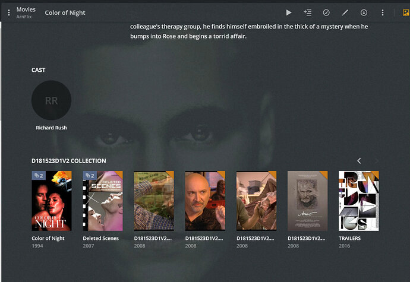Click the 2007 year under Deleted Scenes

point(89,246)
